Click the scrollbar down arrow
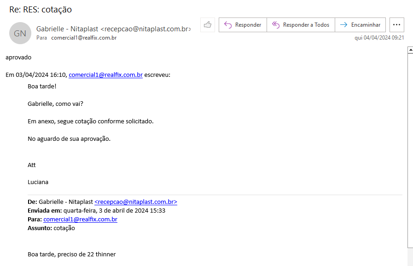Viewport: 413px width, 266px height. coord(410,262)
